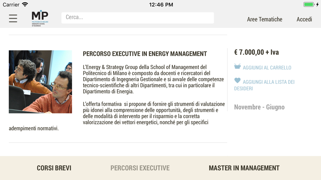Click the heart wishlist icon

pyautogui.click(x=238, y=81)
